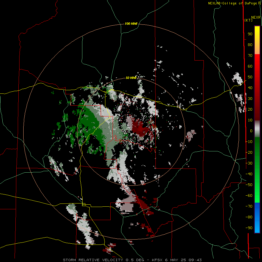Click the 09:43 timestamp in the caption
The height and width of the screenshot is (262, 262).
click(x=195, y=260)
